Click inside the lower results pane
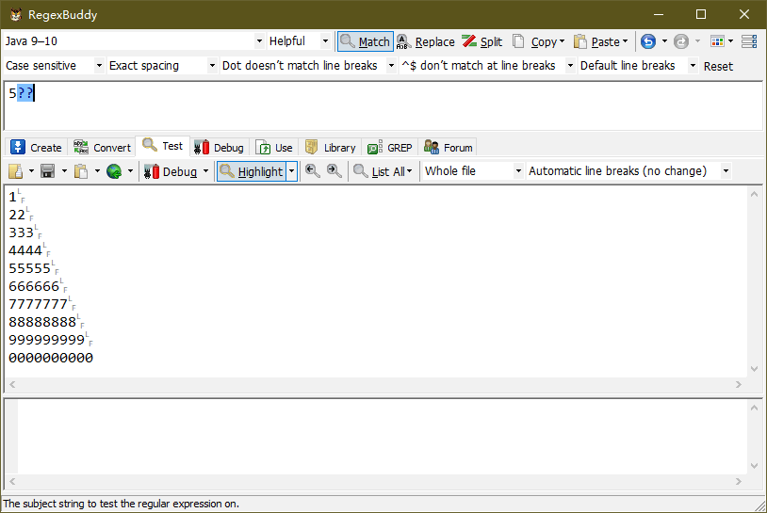This screenshot has height=513, width=767. 382,437
